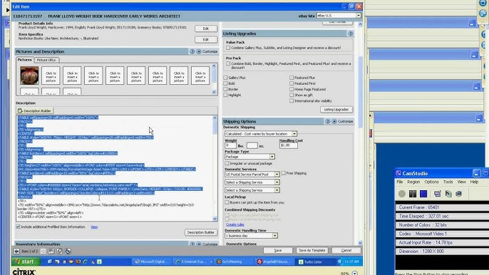This screenshot has width=489, height=275.
Task: Open the Package Type dropdown
Action: tap(272, 157)
